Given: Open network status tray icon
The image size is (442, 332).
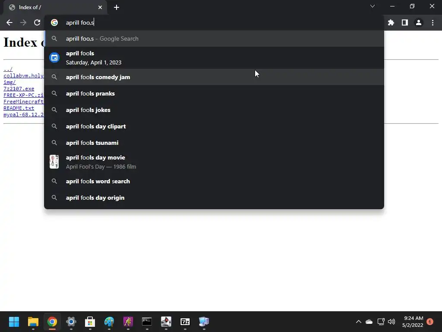Looking at the screenshot, I should [381, 322].
